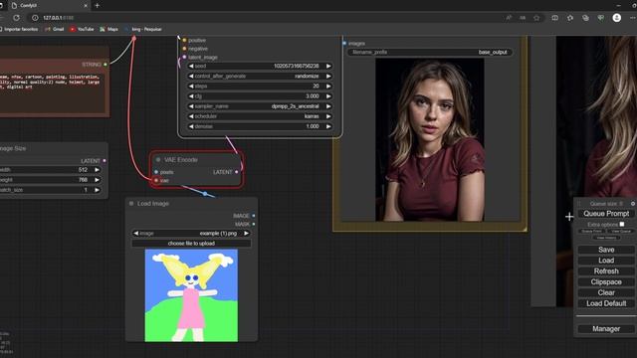
Task: Click the Load Image IMAGE output socket
Action: coord(254,216)
